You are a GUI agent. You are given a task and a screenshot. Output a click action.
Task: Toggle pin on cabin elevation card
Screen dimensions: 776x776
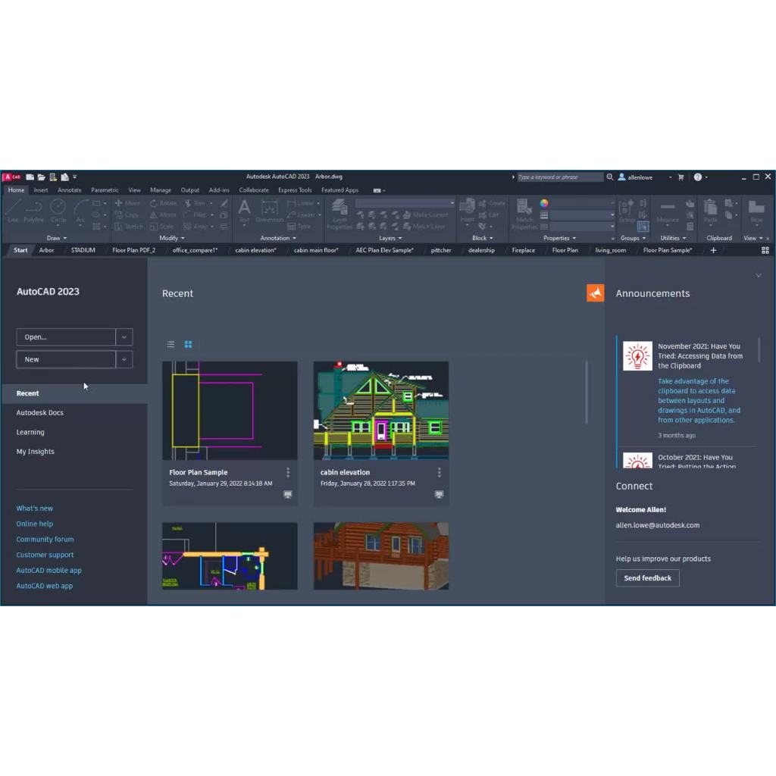[x=439, y=494]
